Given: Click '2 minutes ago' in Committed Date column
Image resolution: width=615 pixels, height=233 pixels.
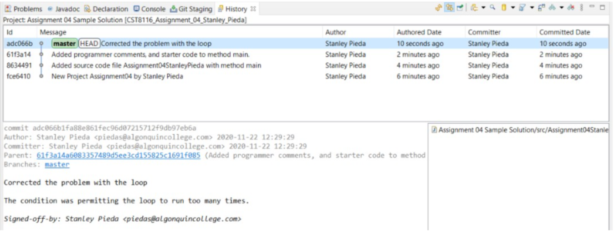Looking at the screenshot, I should 561,55.
